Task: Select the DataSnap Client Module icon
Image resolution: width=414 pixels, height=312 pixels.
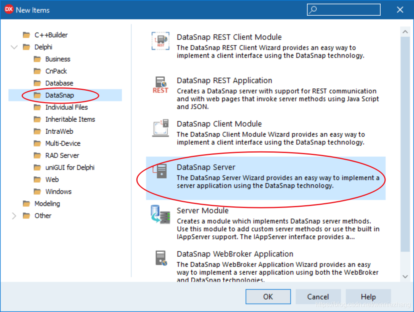Action: tap(161, 128)
